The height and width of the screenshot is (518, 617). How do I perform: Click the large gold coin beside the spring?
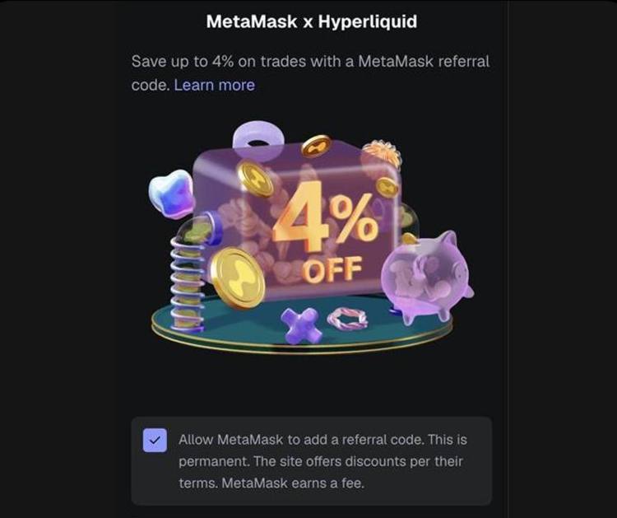[x=237, y=278]
